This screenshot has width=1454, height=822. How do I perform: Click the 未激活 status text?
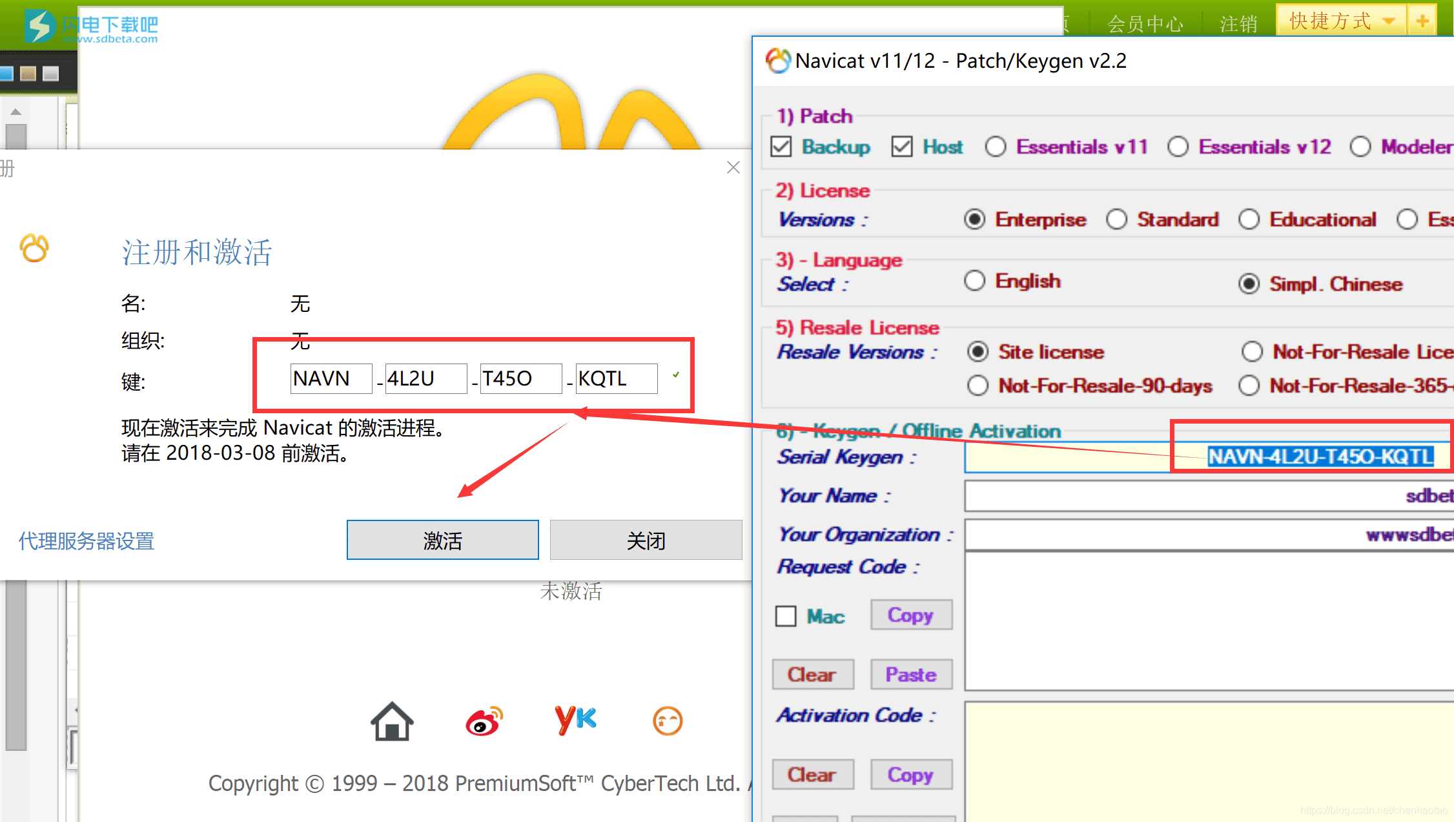571,591
